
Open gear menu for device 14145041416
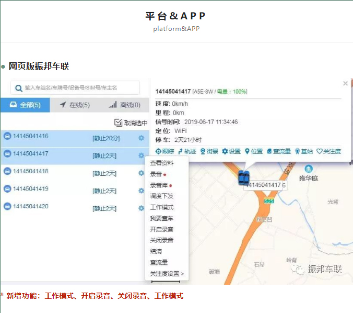[x=141, y=138]
